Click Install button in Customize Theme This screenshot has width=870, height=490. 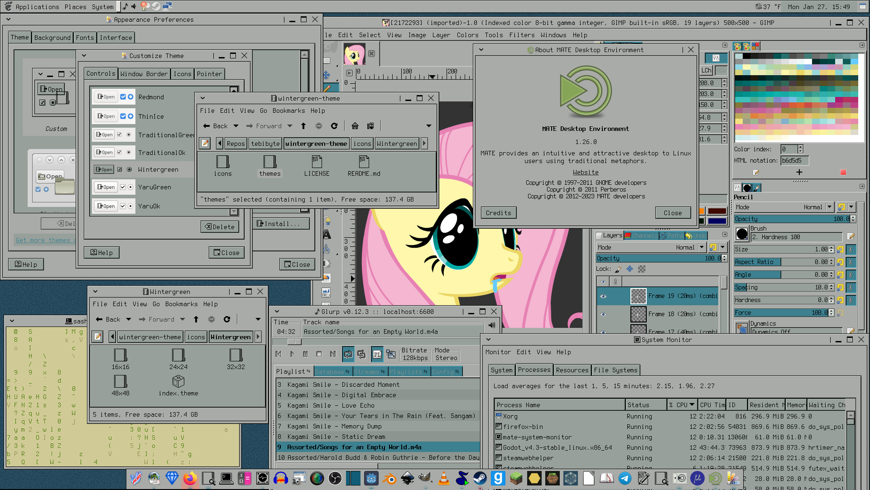coord(280,223)
